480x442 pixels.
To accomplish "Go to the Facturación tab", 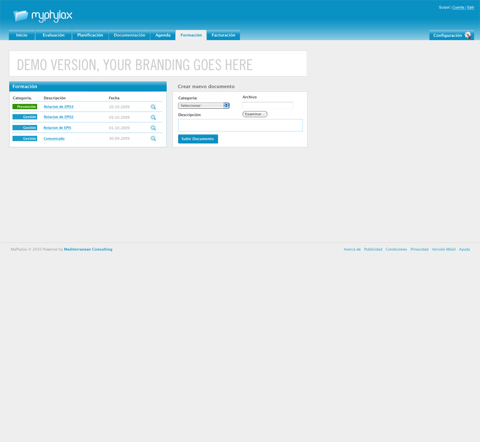I will [223, 35].
